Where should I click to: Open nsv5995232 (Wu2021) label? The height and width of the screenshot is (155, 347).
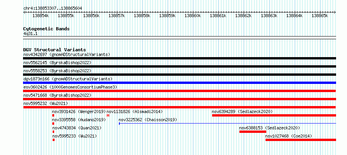46,103
